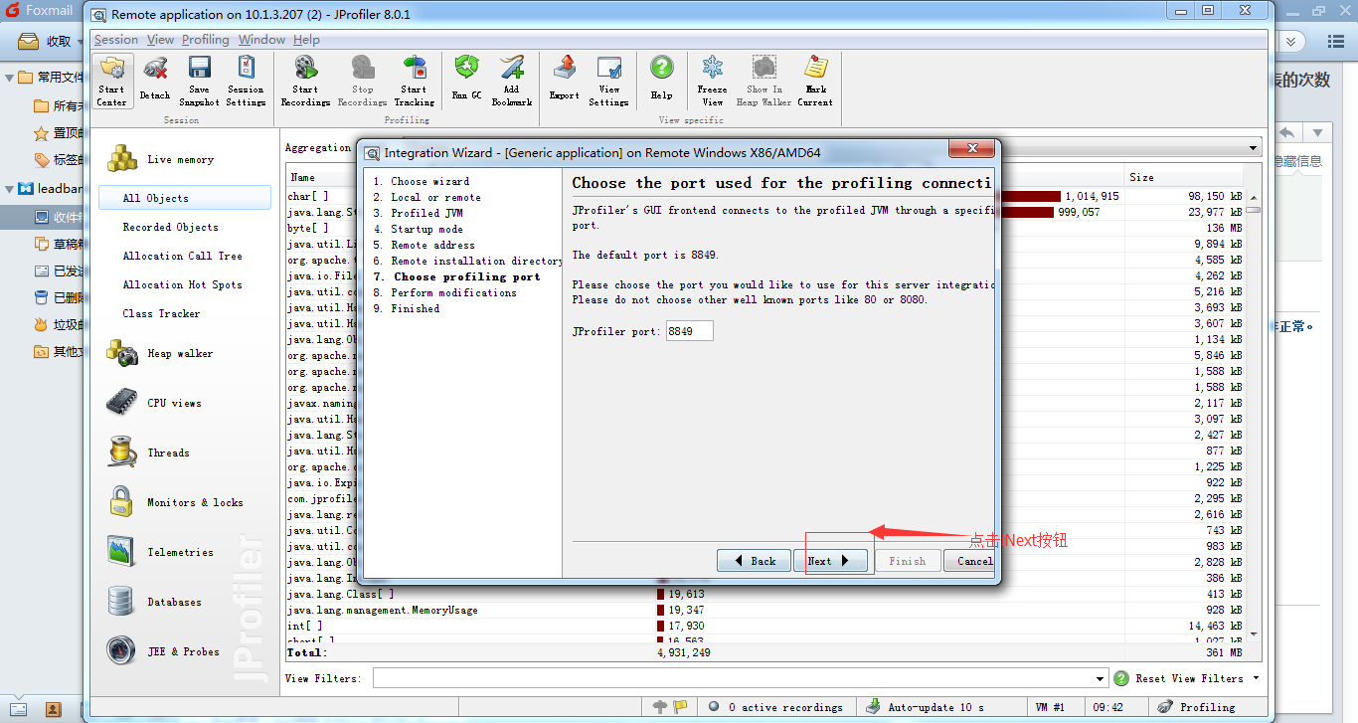This screenshot has width=1358, height=723.
Task: Select Class Tracker view
Action: pyautogui.click(x=161, y=313)
